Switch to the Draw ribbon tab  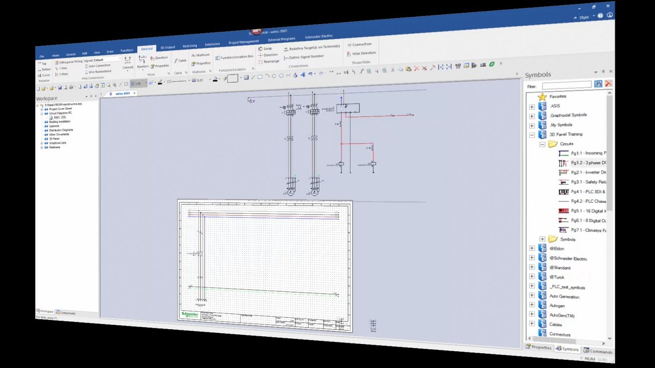click(x=110, y=52)
